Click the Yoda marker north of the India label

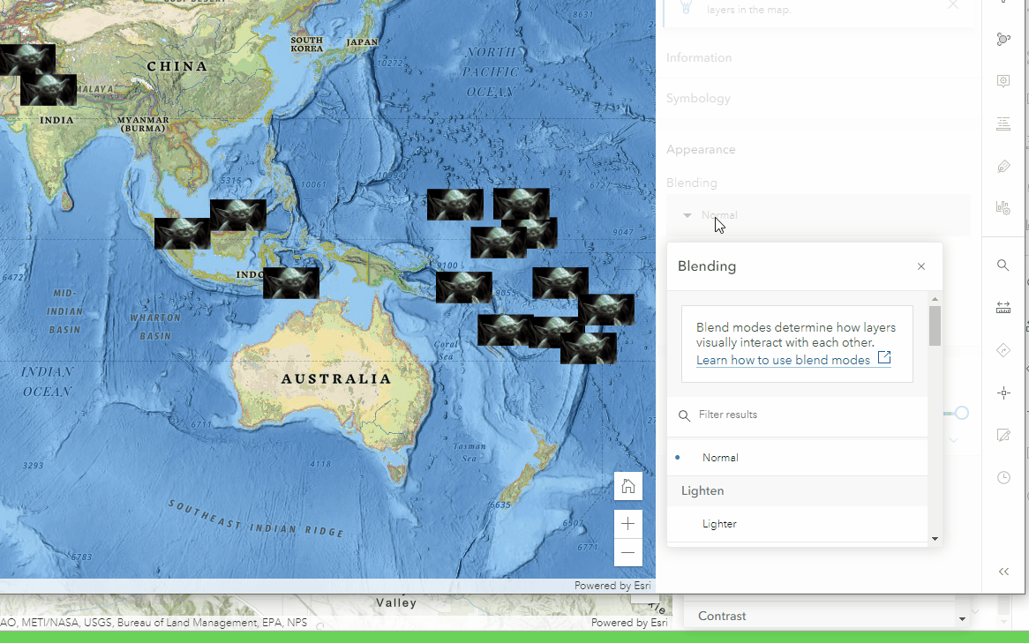click(x=49, y=90)
